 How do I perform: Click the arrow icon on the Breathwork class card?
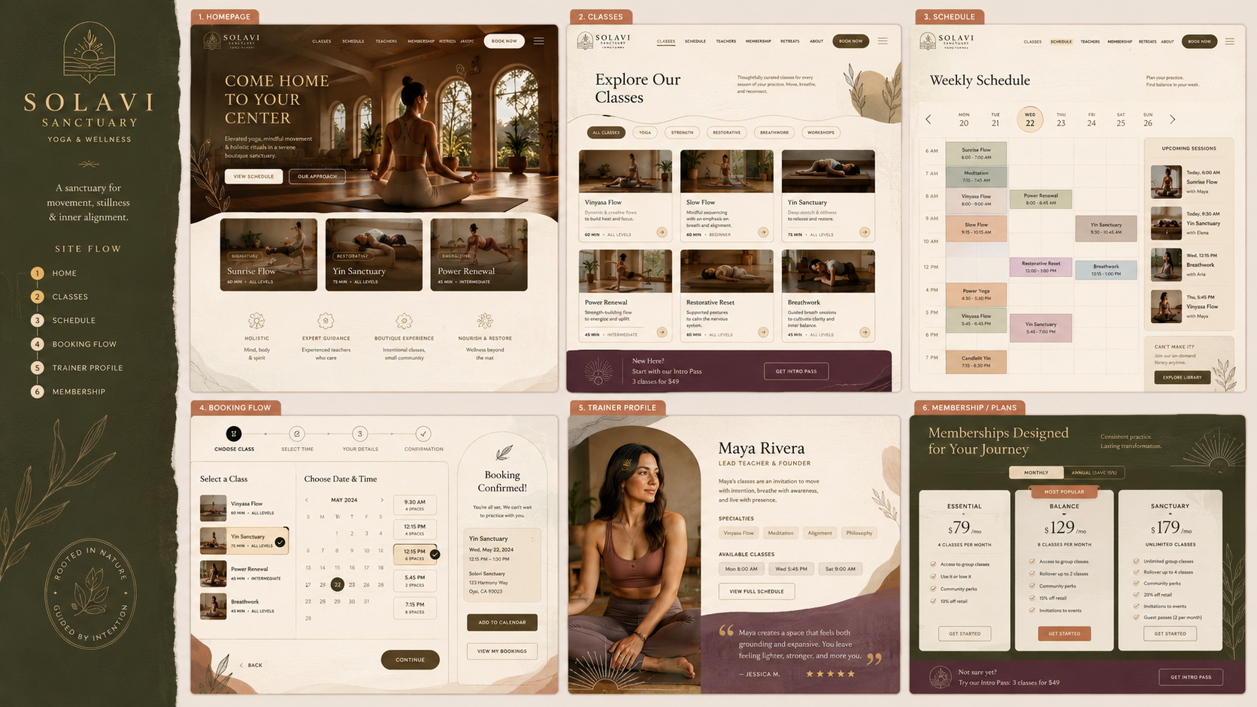865,332
